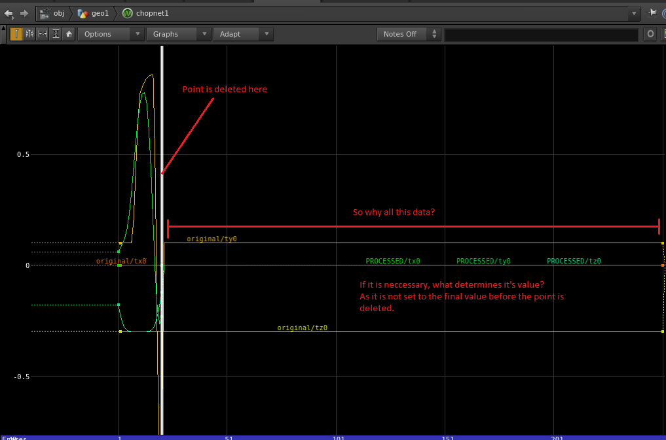666x440 pixels.
Task: Click the obj clapperboard icon in path
Action: pyautogui.click(x=45, y=14)
